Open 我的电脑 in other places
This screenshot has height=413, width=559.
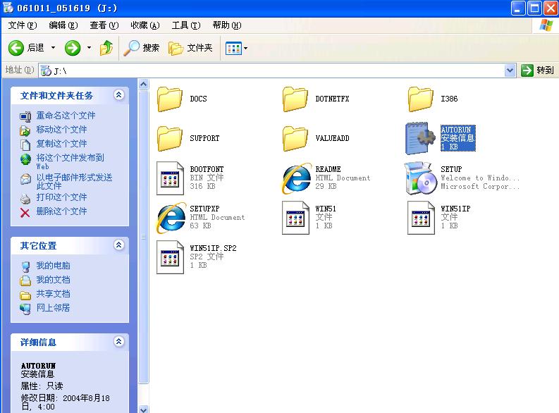[53, 266]
